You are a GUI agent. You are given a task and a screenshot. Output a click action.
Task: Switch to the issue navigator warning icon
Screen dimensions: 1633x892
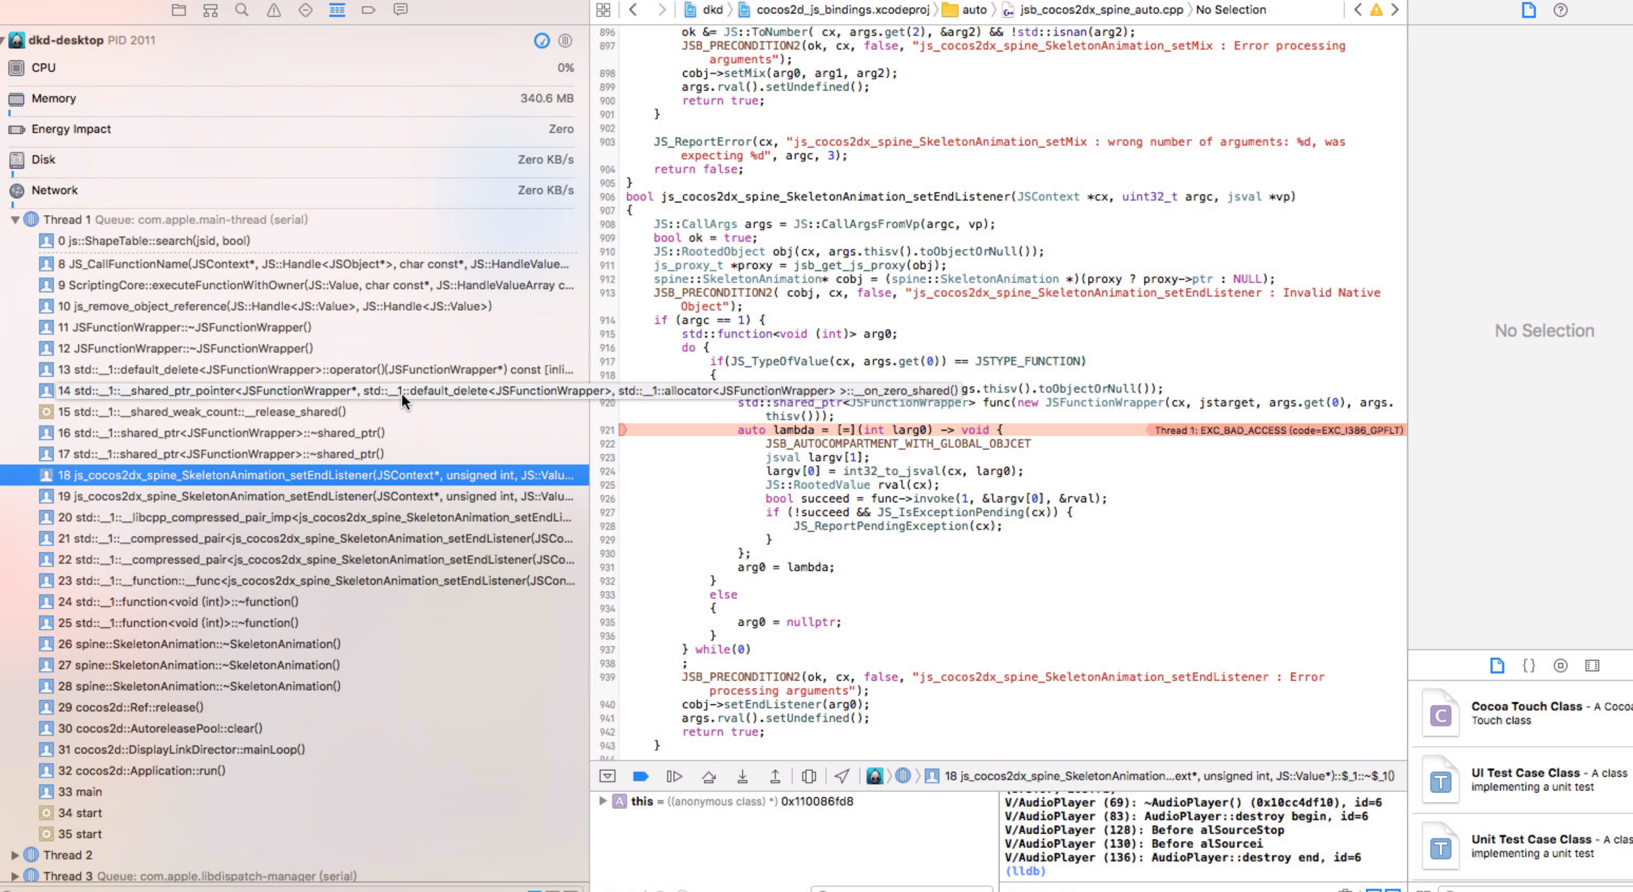274,10
